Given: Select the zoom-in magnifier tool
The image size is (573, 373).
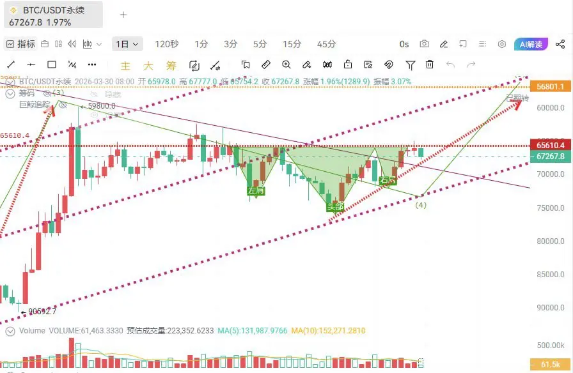Looking at the screenshot, I should (x=286, y=65).
